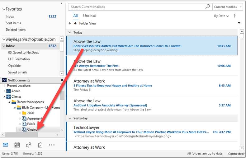
Task: Select the Clients cabinet icon
Action: (8, 96)
